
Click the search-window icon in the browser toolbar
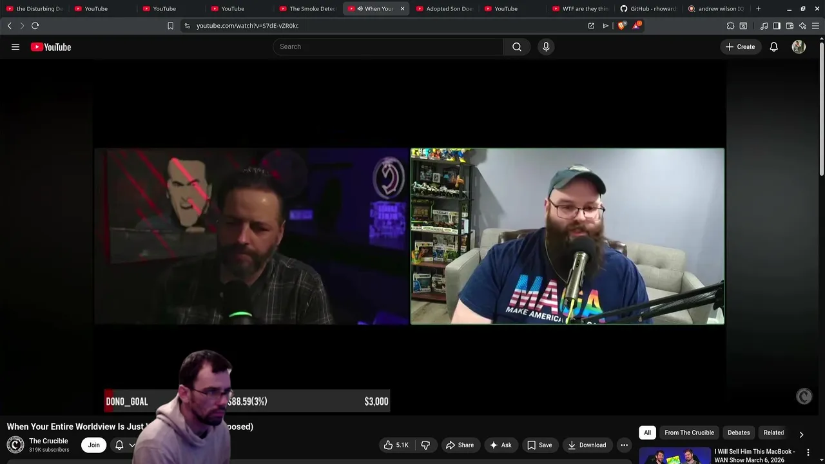(743, 26)
